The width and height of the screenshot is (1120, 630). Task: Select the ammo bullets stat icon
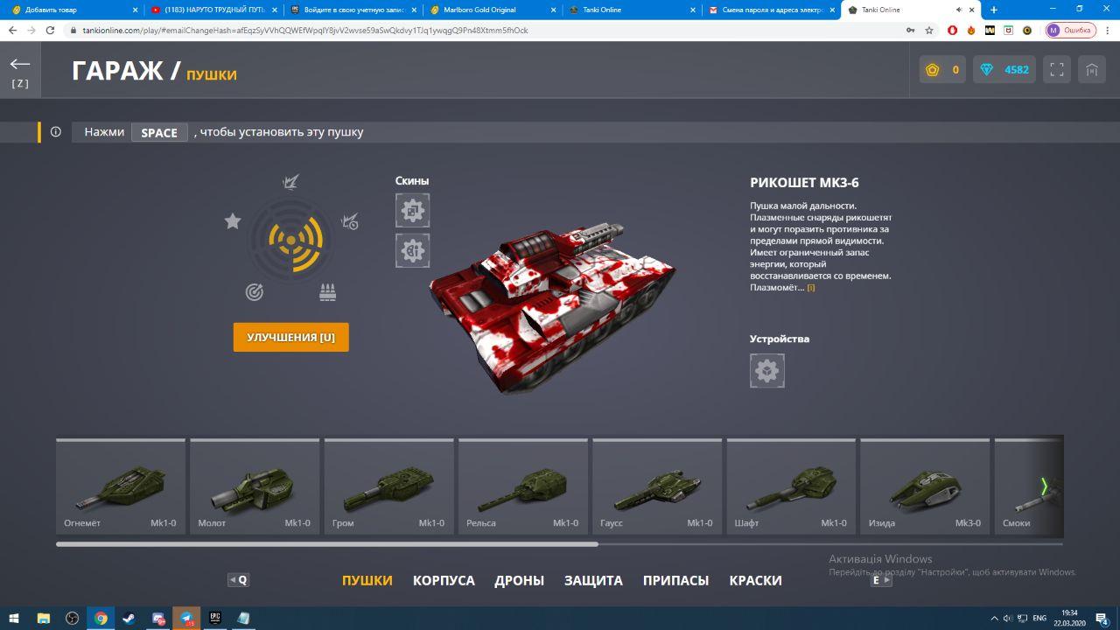pos(328,292)
